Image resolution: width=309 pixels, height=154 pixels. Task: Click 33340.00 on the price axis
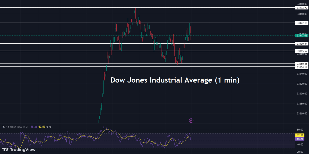[302, 74]
